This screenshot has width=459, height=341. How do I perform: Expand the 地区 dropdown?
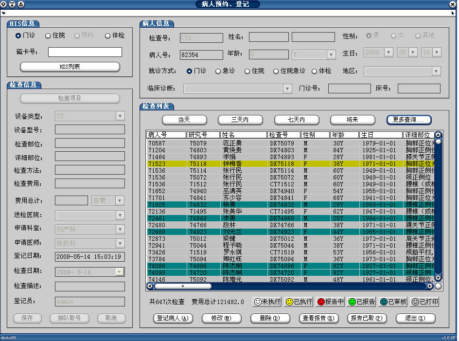coord(436,72)
